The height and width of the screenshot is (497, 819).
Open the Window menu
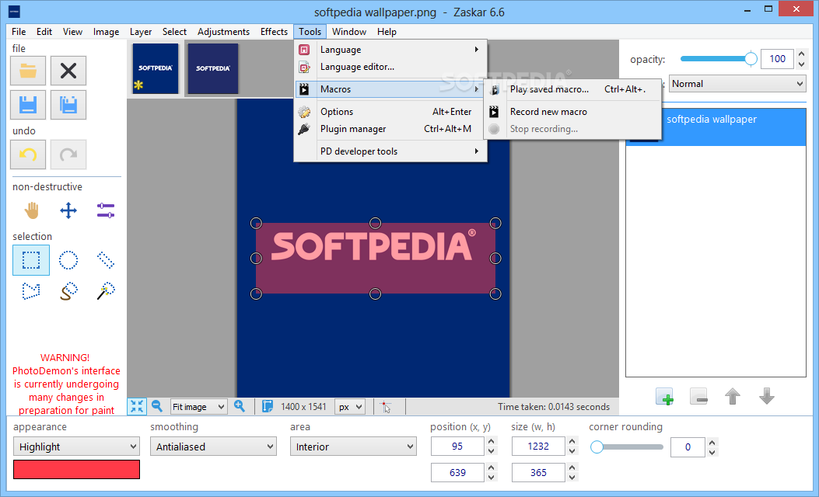click(x=349, y=32)
